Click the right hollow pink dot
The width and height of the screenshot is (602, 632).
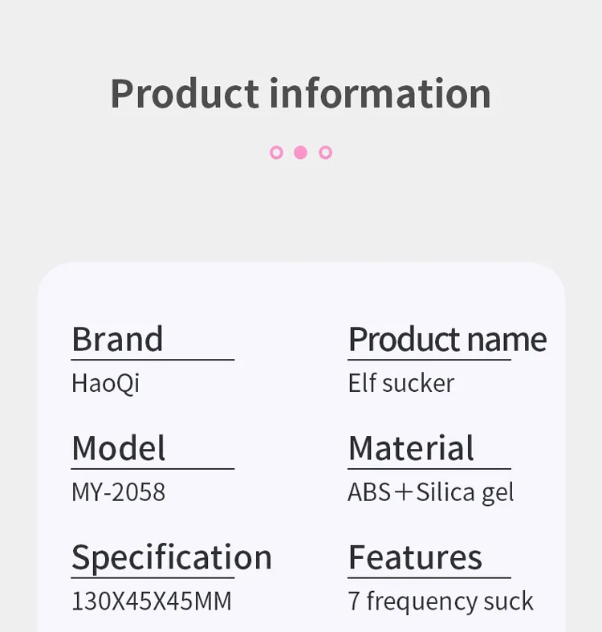click(x=326, y=153)
